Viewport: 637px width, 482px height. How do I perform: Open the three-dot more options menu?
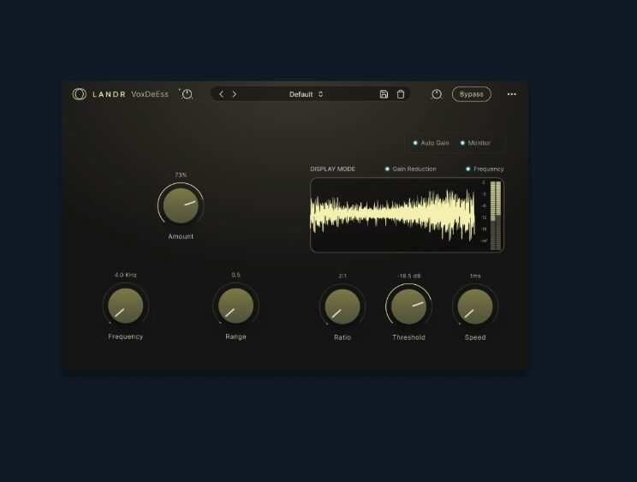pyautogui.click(x=512, y=94)
